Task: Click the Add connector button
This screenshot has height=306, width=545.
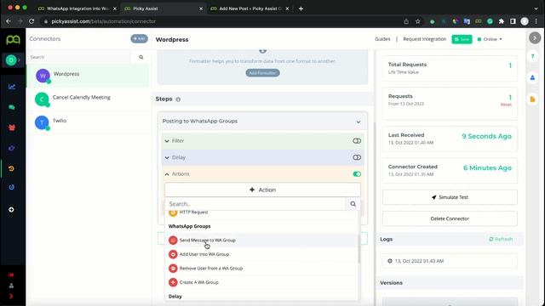Action: point(139,38)
